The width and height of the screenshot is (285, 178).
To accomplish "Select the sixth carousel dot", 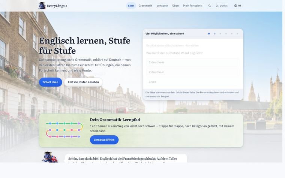I will 237,34.
